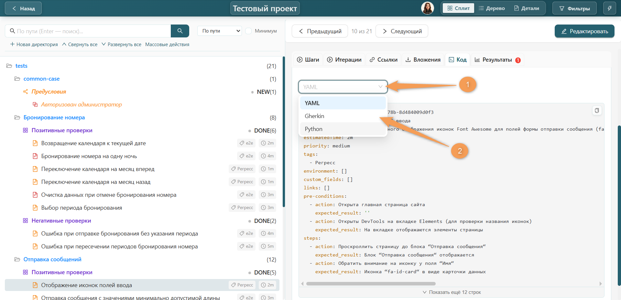This screenshot has width=621, height=300.
Task: Click the Редактировать button
Action: point(584,31)
